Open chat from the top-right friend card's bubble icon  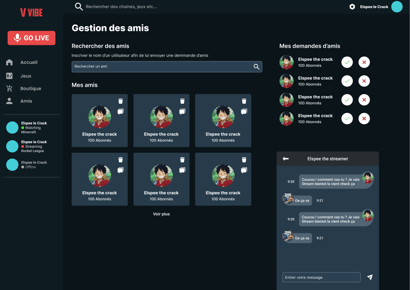point(244,112)
